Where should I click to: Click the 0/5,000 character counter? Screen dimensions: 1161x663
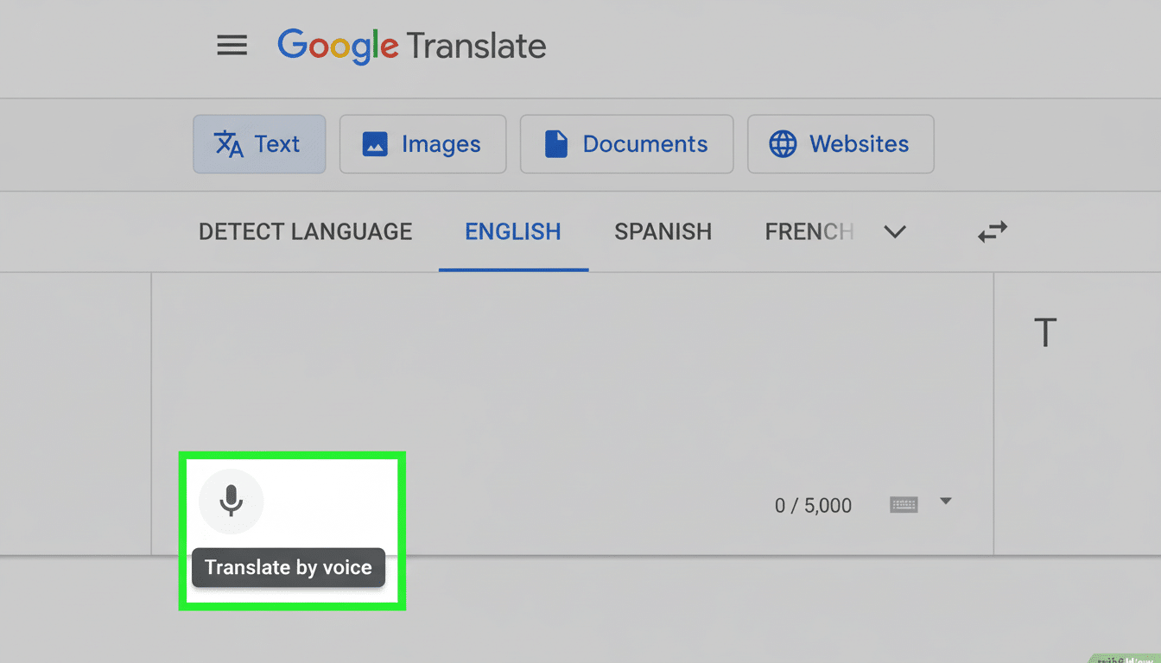coord(813,505)
